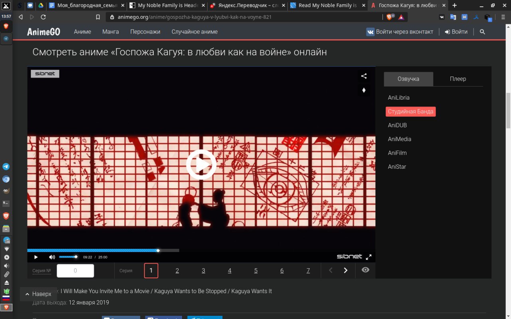
Task: Open a new browser tab with the plus icon
Action: tap(454, 6)
